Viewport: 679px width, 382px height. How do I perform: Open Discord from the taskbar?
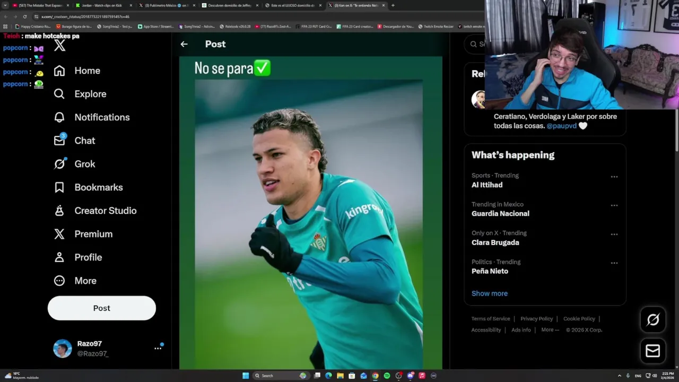pyautogui.click(x=410, y=376)
